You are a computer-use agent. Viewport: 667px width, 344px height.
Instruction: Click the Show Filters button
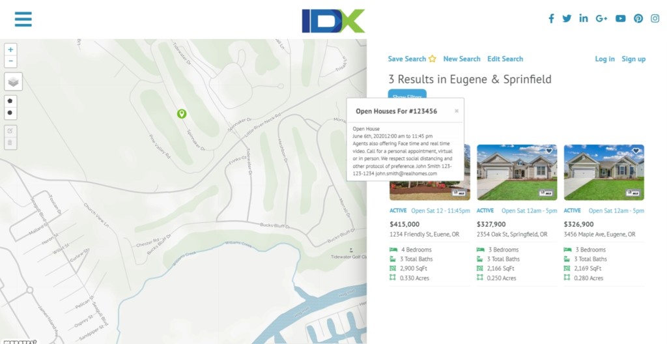(407, 94)
